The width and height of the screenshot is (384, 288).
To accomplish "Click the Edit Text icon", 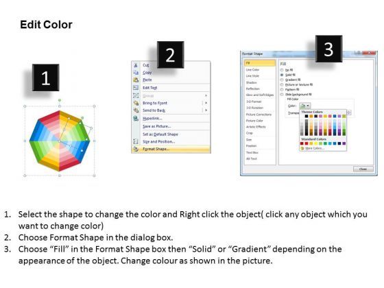I will 136,88.
